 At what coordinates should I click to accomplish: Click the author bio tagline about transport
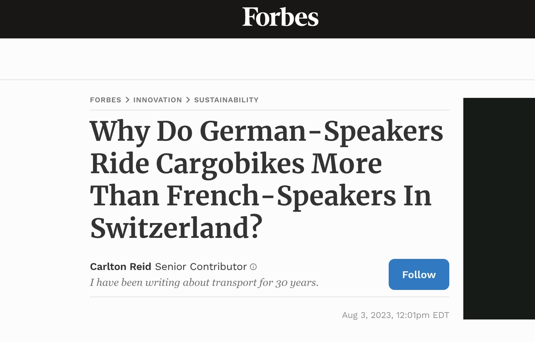point(204,283)
